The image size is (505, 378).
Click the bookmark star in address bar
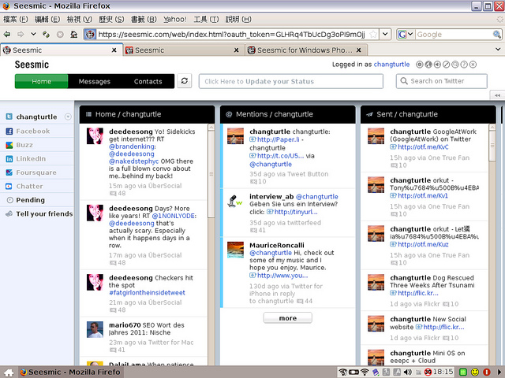coord(373,34)
